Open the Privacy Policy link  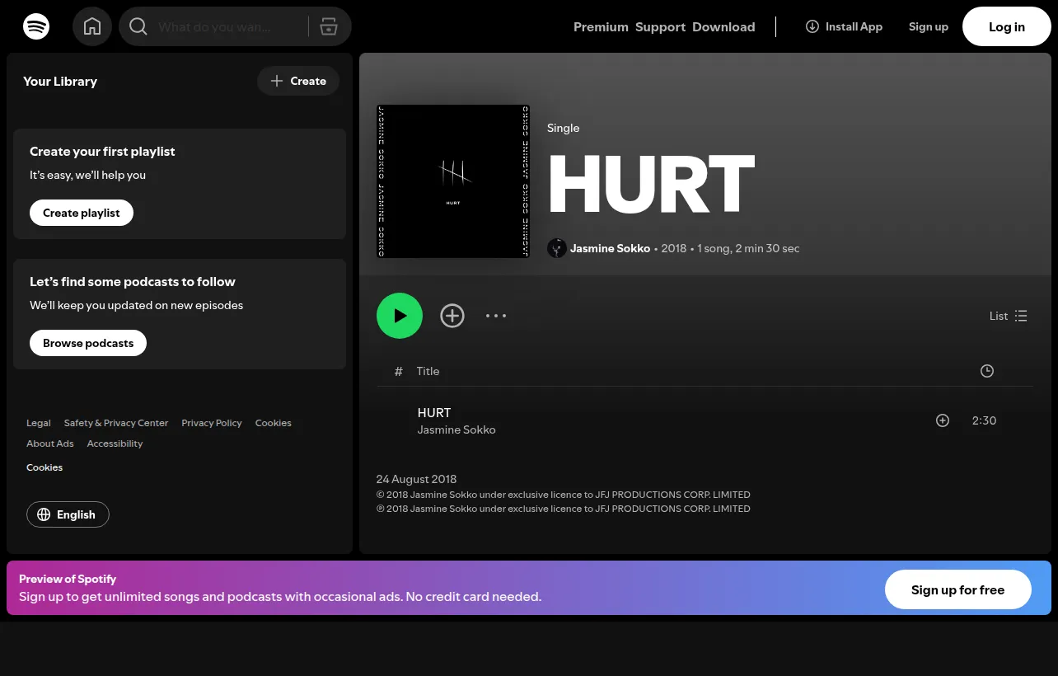tap(212, 423)
